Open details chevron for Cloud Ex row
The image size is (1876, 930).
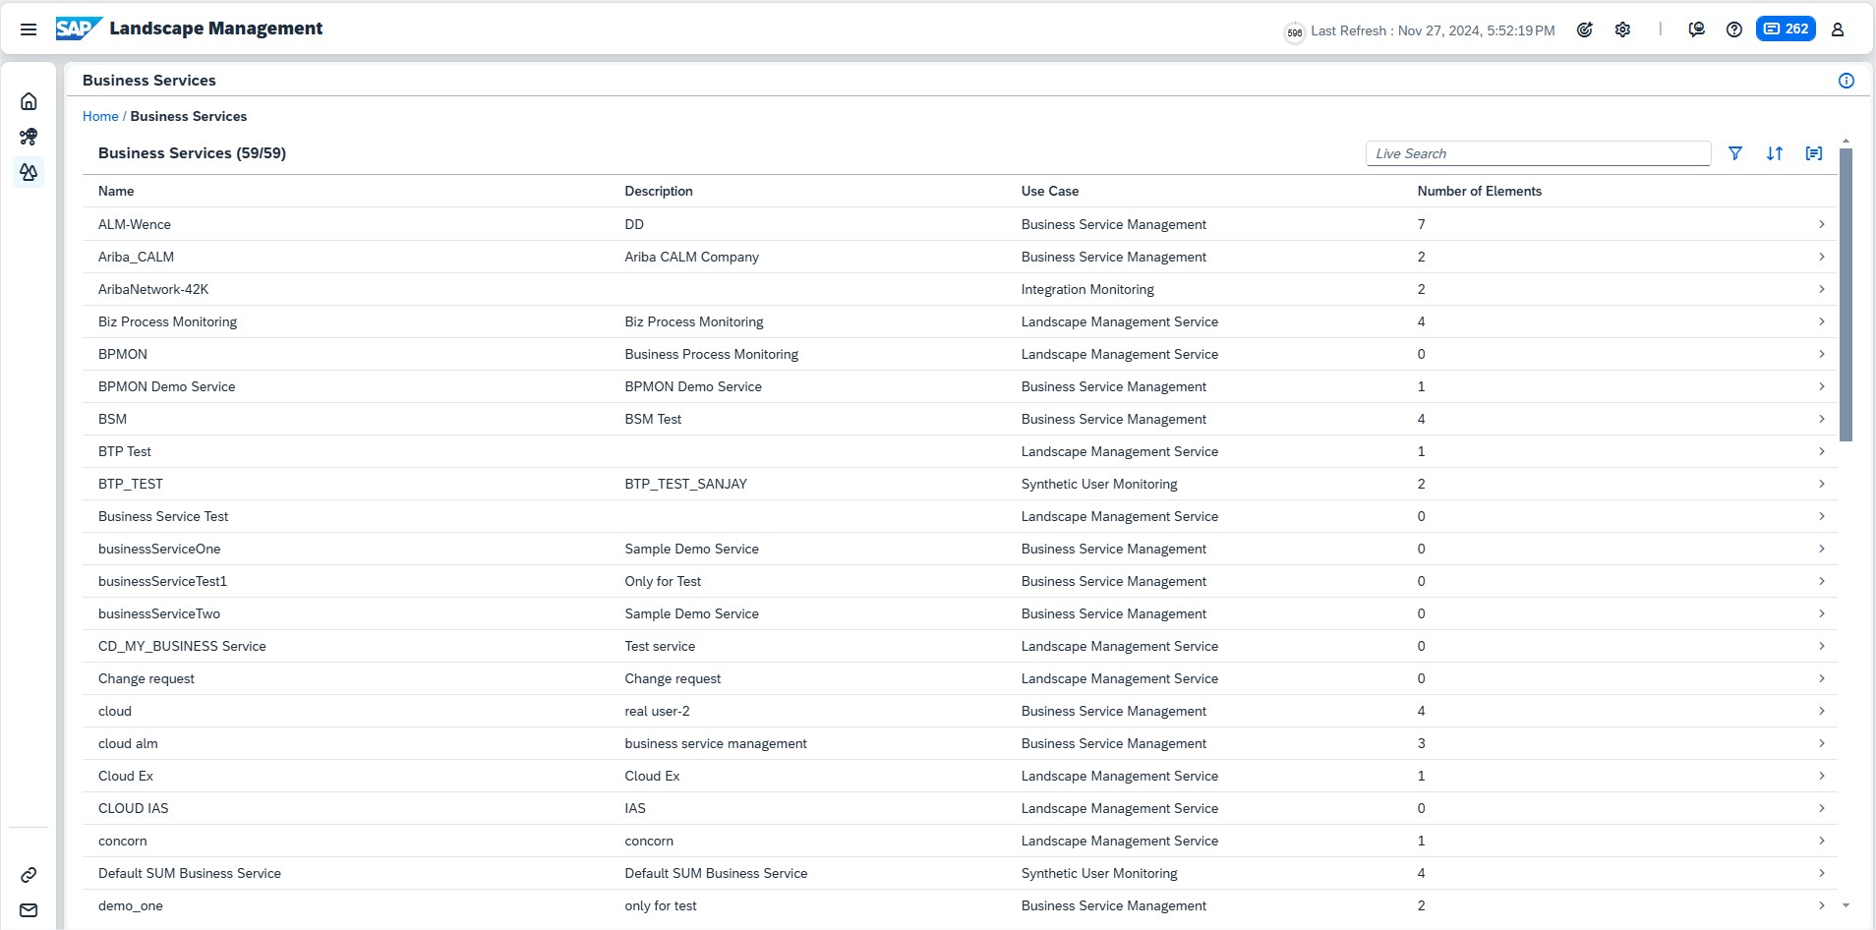[1821, 776]
